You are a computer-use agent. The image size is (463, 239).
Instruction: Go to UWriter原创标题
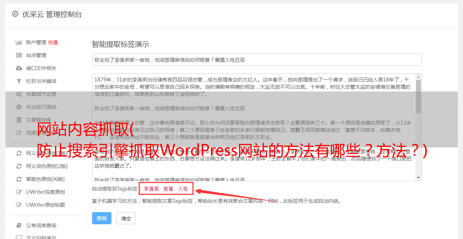[x=46, y=205]
